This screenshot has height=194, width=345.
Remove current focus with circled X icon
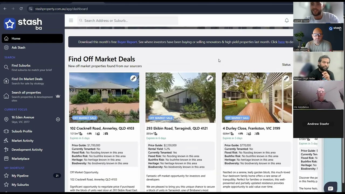[x=58, y=119]
